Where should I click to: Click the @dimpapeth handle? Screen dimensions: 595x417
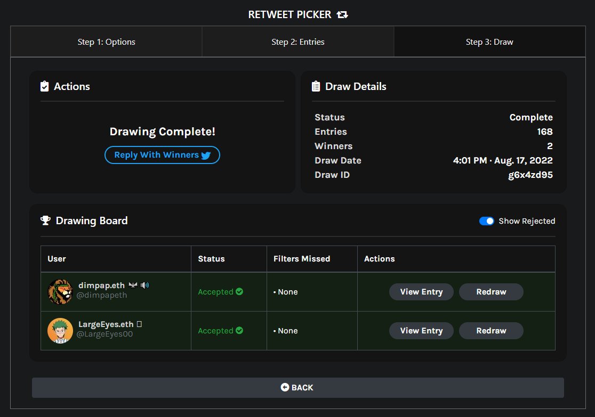pyautogui.click(x=102, y=296)
